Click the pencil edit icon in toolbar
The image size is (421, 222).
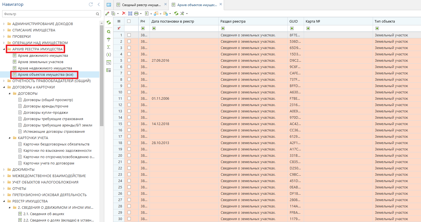pos(107,13)
